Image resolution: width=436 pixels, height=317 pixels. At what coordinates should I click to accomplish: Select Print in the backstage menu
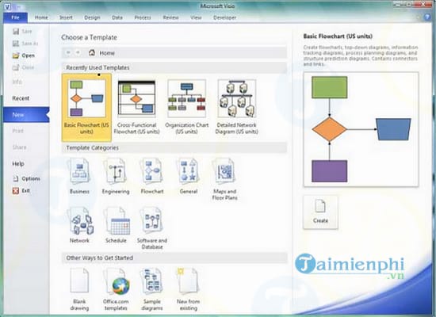pos(17,131)
